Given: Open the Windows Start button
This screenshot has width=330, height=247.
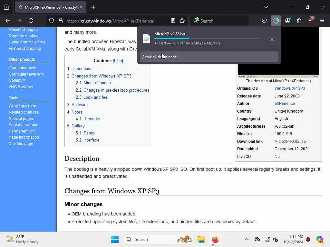Looking at the screenshot, I should click(115, 239).
